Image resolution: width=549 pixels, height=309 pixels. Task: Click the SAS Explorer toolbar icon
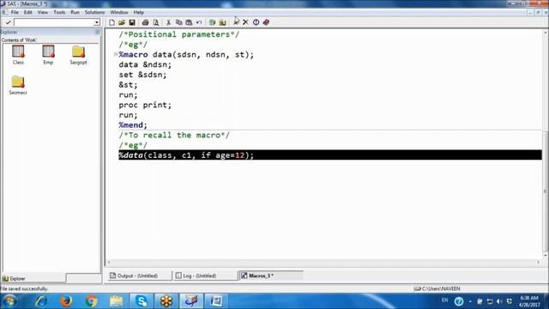point(222,22)
